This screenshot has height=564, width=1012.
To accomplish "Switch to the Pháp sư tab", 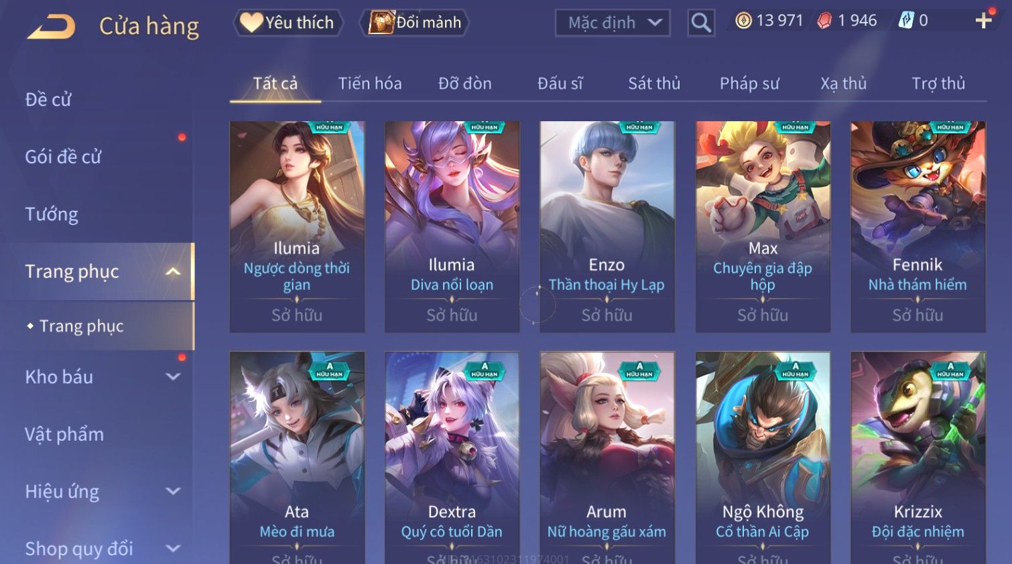I will (749, 84).
